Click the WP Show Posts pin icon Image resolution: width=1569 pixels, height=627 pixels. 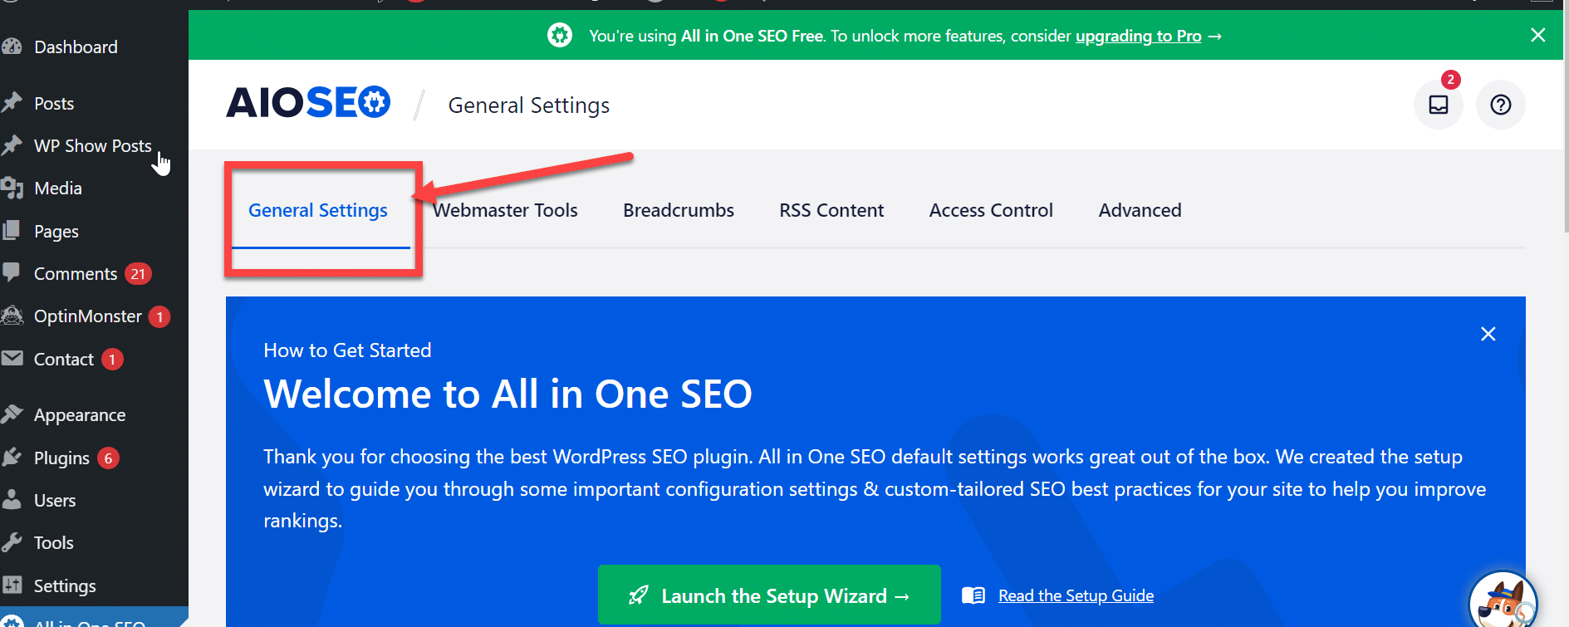tap(12, 145)
